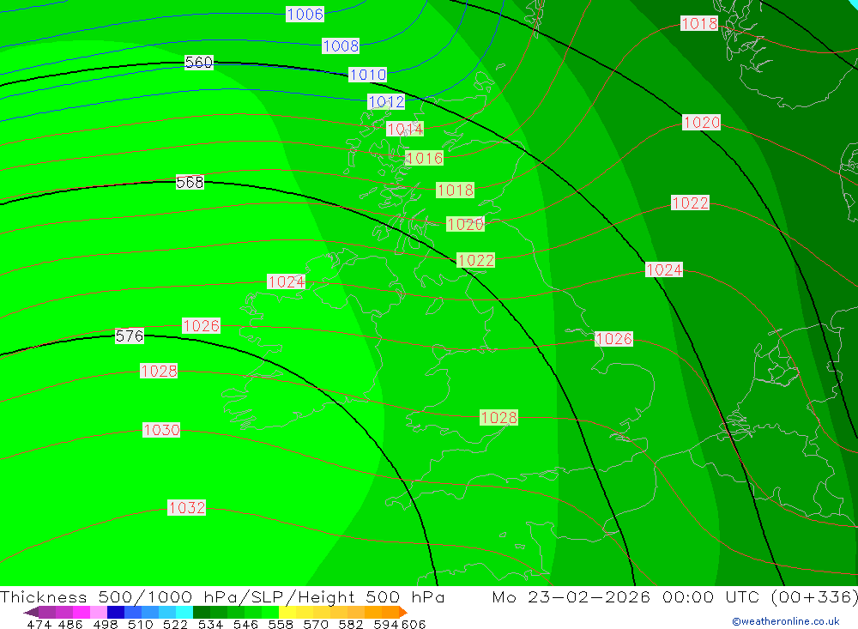Click the 'Mo 23-02-2026 00:00 UTC' date text
The width and height of the screenshot is (858, 629).
[627, 596]
